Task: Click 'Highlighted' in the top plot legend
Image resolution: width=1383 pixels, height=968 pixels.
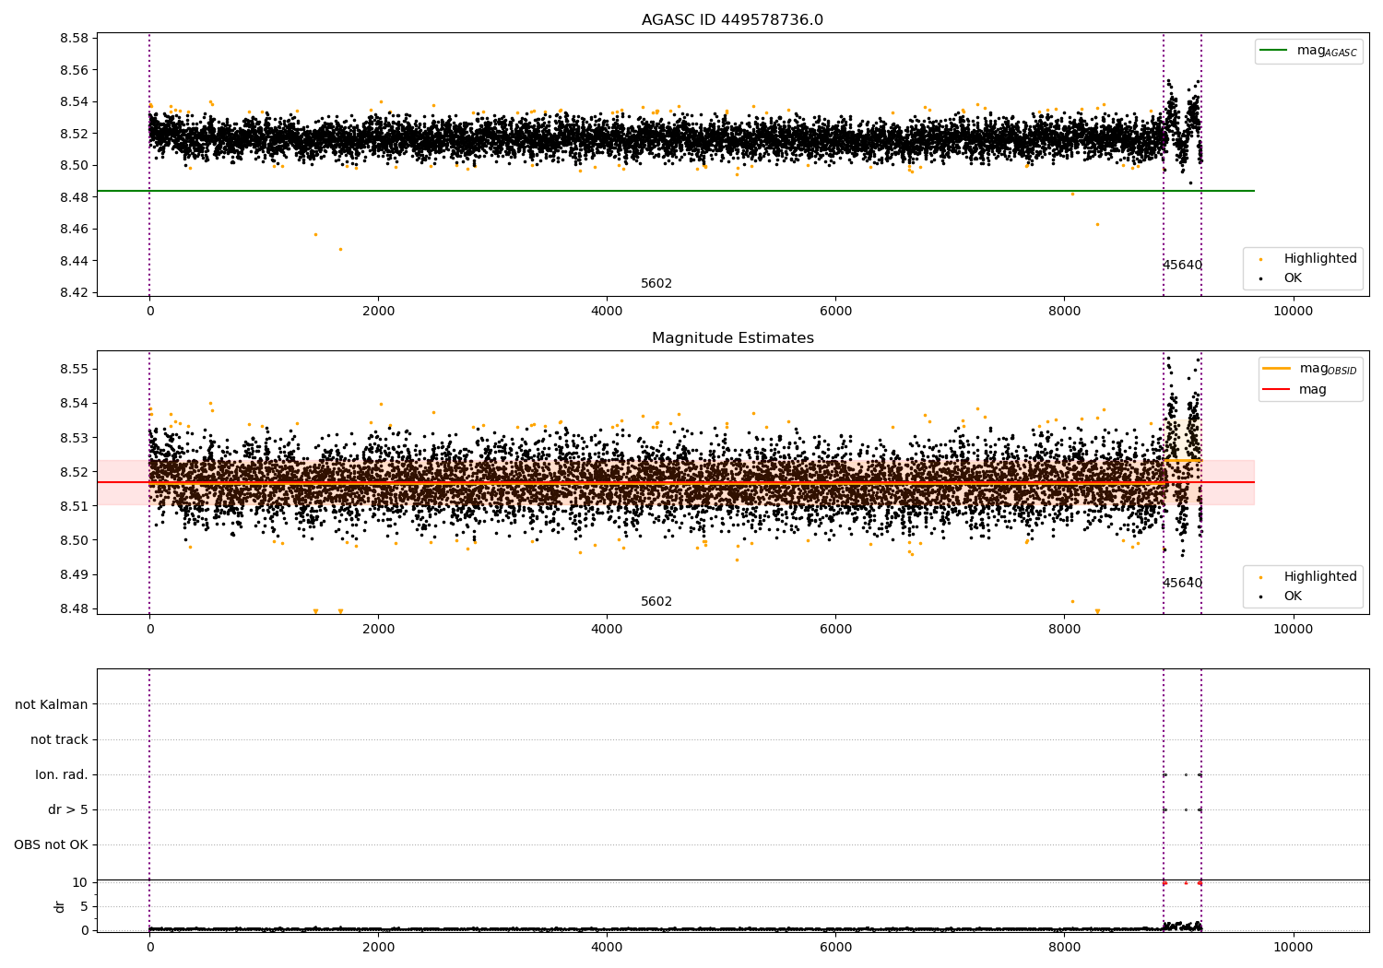Action: tap(1319, 259)
